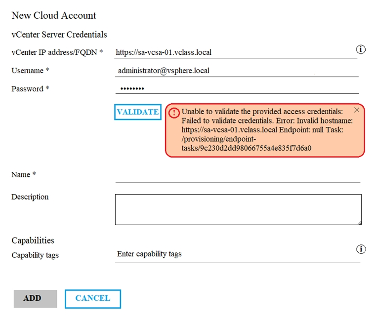
Task: Select the Password input field
Action: 236,89
